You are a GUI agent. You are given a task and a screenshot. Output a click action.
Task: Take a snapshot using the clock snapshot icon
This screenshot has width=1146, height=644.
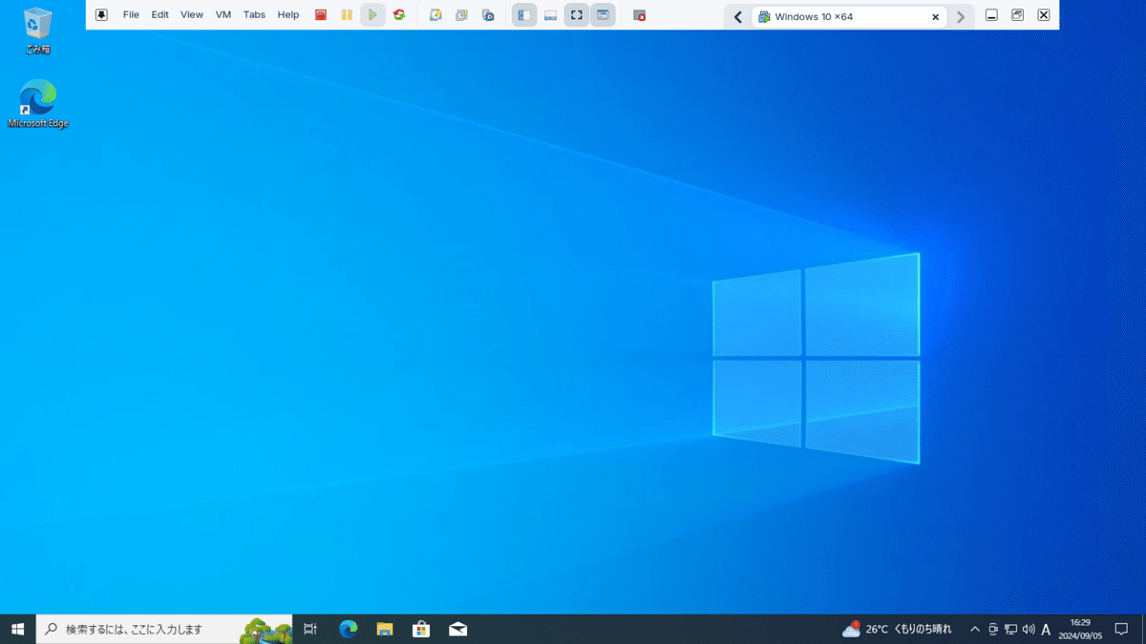point(435,15)
